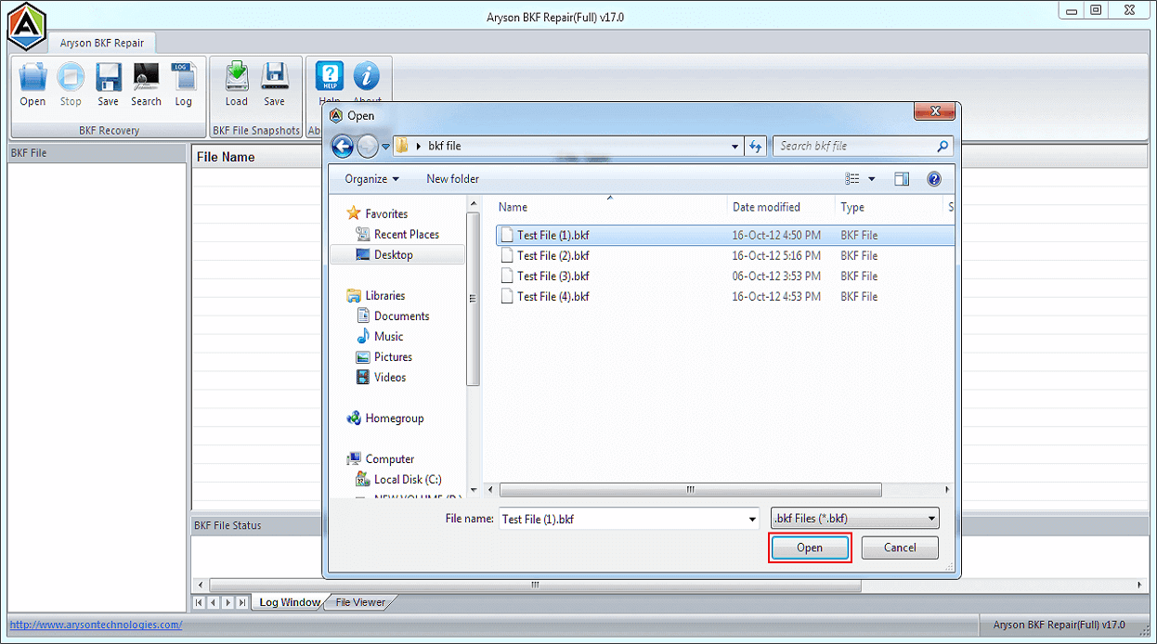Viewport: 1157px width, 644px height.
Task: Select the Aryson BKF Repair ribbon tab
Action: [x=102, y=43]
